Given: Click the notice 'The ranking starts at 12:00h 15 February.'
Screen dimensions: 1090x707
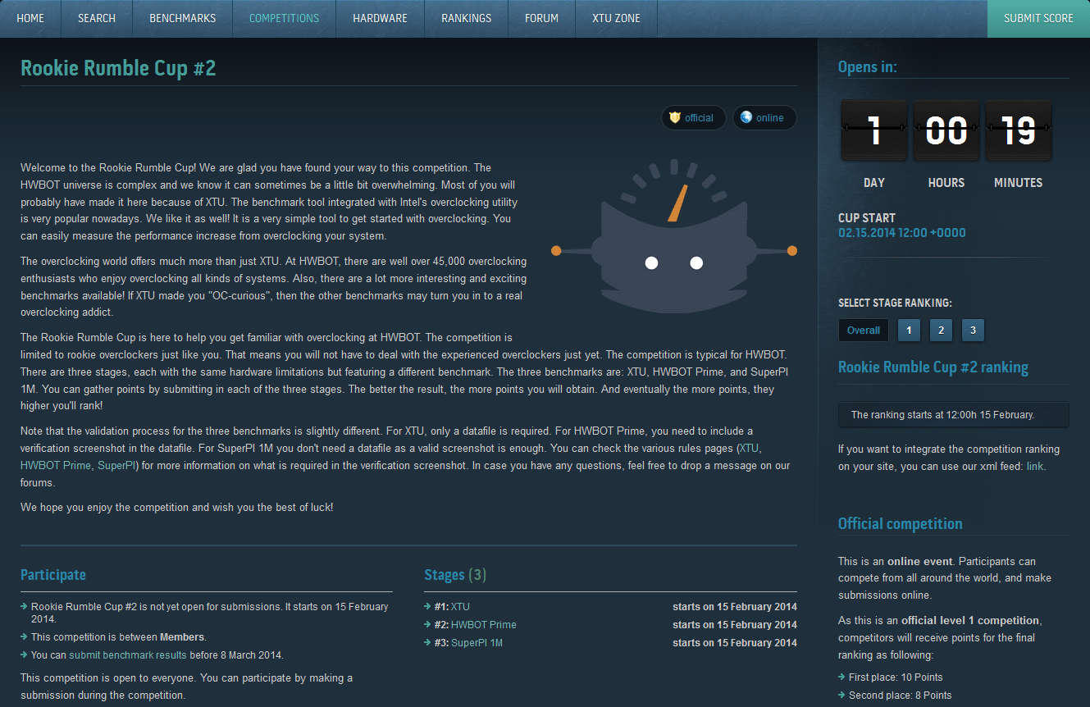Looking at the screenshot, I should [x=954, y=415].
